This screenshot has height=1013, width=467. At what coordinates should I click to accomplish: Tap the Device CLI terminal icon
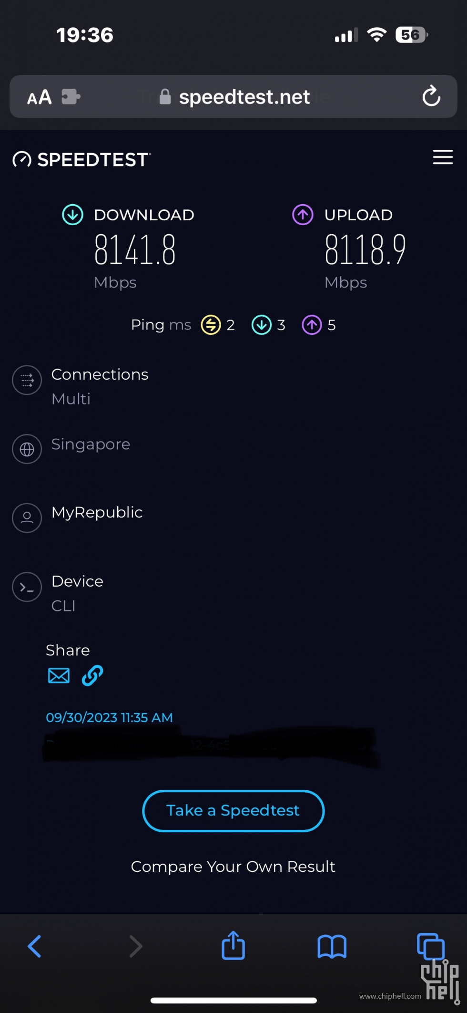(27, 587)
